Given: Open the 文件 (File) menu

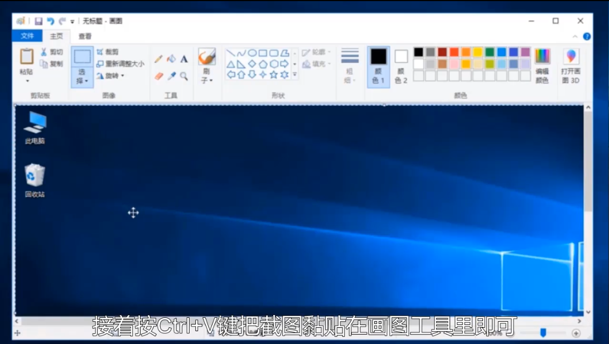Looking at the screenshot, I should pyautogui.click(x=27, y=36).
